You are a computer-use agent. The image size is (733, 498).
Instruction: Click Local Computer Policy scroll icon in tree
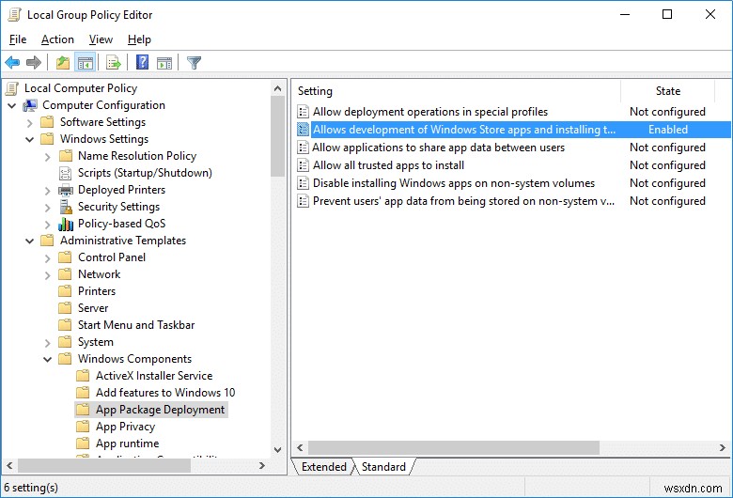click(x=12, y=88)
